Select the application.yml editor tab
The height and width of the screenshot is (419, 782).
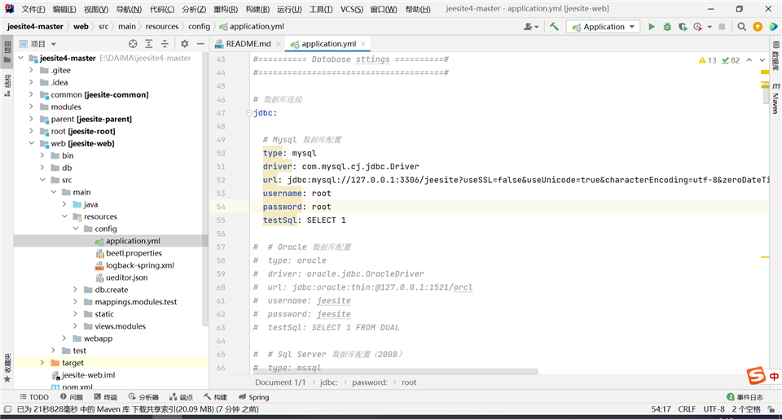click(328, 44)
